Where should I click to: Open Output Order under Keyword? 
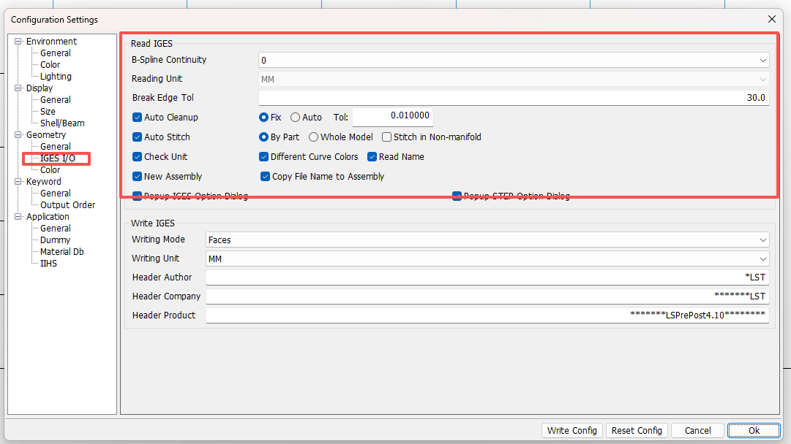[67, 205]
